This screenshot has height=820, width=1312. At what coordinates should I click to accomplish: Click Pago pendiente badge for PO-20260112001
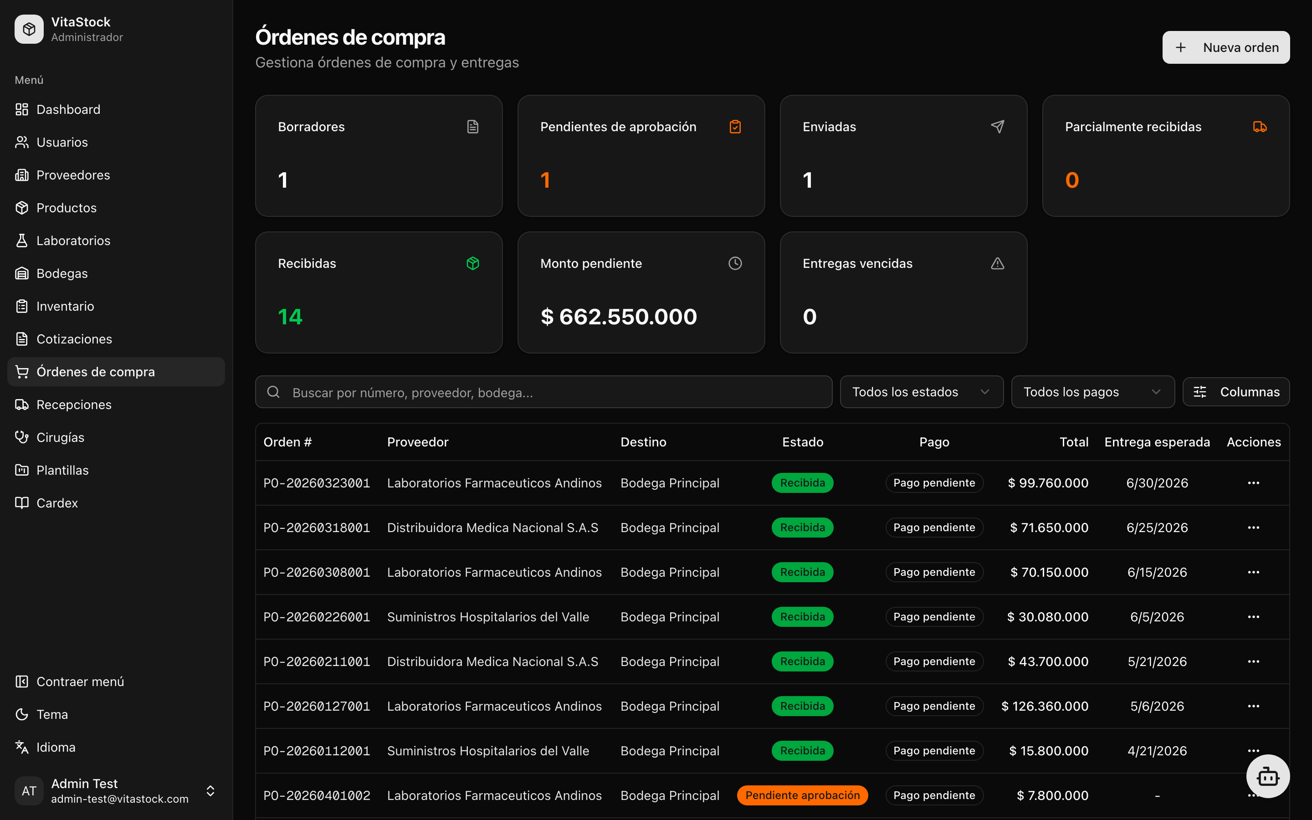pyautogui.click(x=934, y=751)
